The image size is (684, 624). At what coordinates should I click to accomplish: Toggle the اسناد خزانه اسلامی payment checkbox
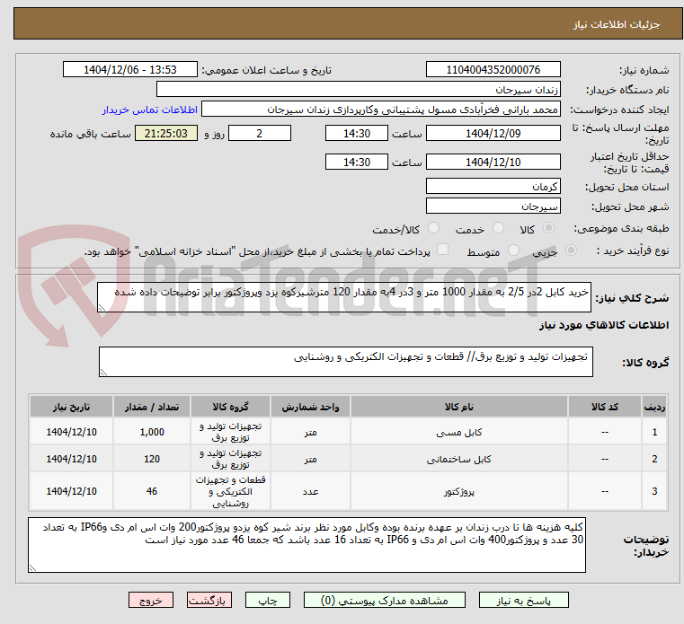pos(442,250)
